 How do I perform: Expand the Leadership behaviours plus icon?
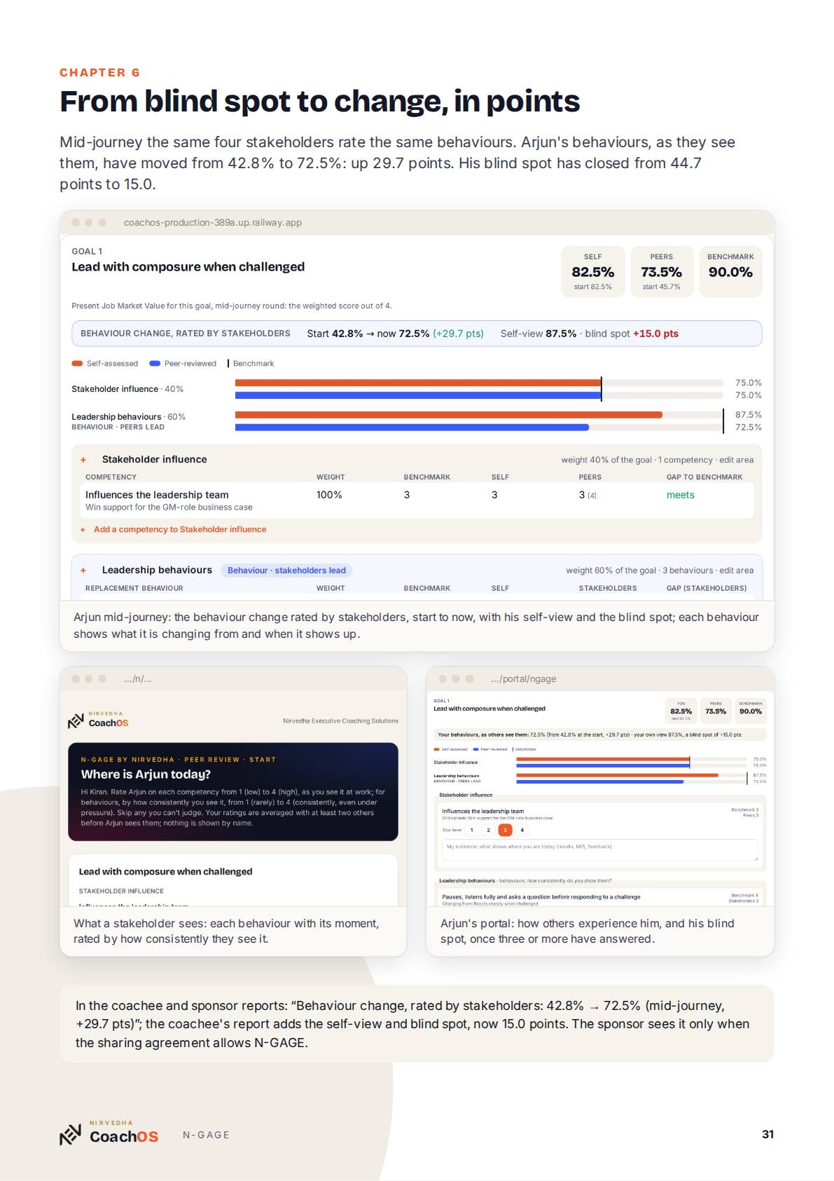83,571
